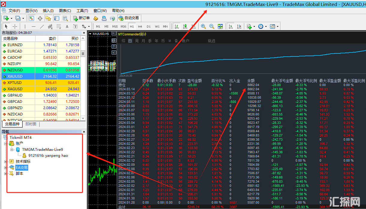Viewport: 366px width, 209px height.
Task: Open the Data Window crosshair icon
Action: (40, 18)
